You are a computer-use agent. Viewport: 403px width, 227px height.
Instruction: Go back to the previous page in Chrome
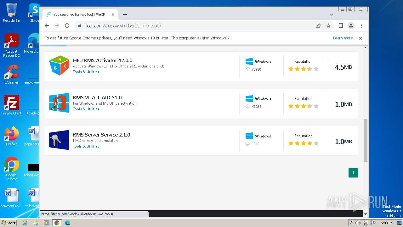coord(47,26)
